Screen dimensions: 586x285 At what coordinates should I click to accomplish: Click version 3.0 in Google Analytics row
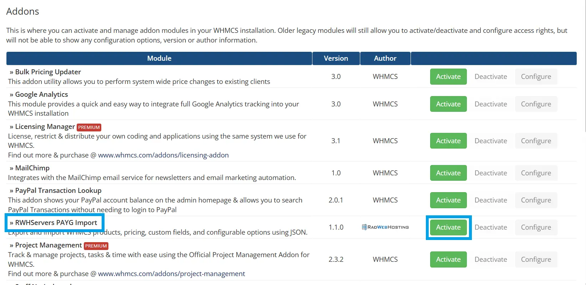tap(336, 104)
